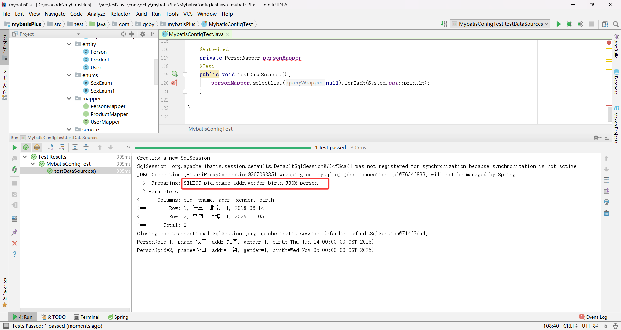Close the MybatisConfigTest.java editor tab

227,34
